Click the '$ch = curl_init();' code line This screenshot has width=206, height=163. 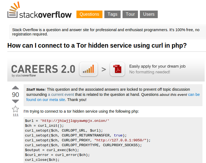point(44,126)
